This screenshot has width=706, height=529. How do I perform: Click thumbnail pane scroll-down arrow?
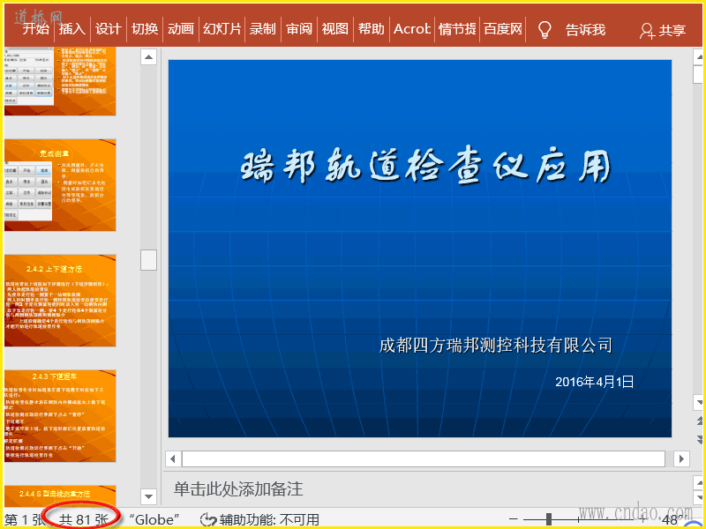(x=148, y=496)
